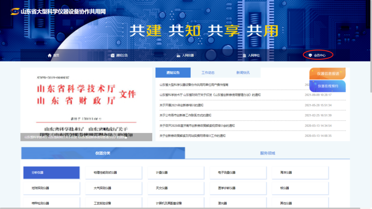Click the 入网单位 navigation icon

click(x=244, y=56)
